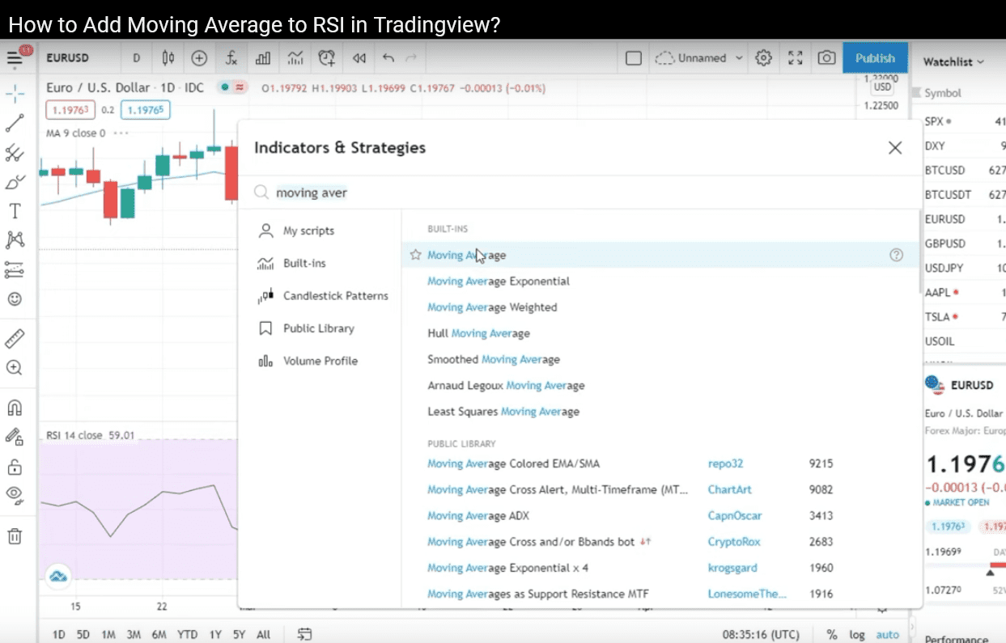
Task: Select the All time range
Action: (x=263, y=635)
